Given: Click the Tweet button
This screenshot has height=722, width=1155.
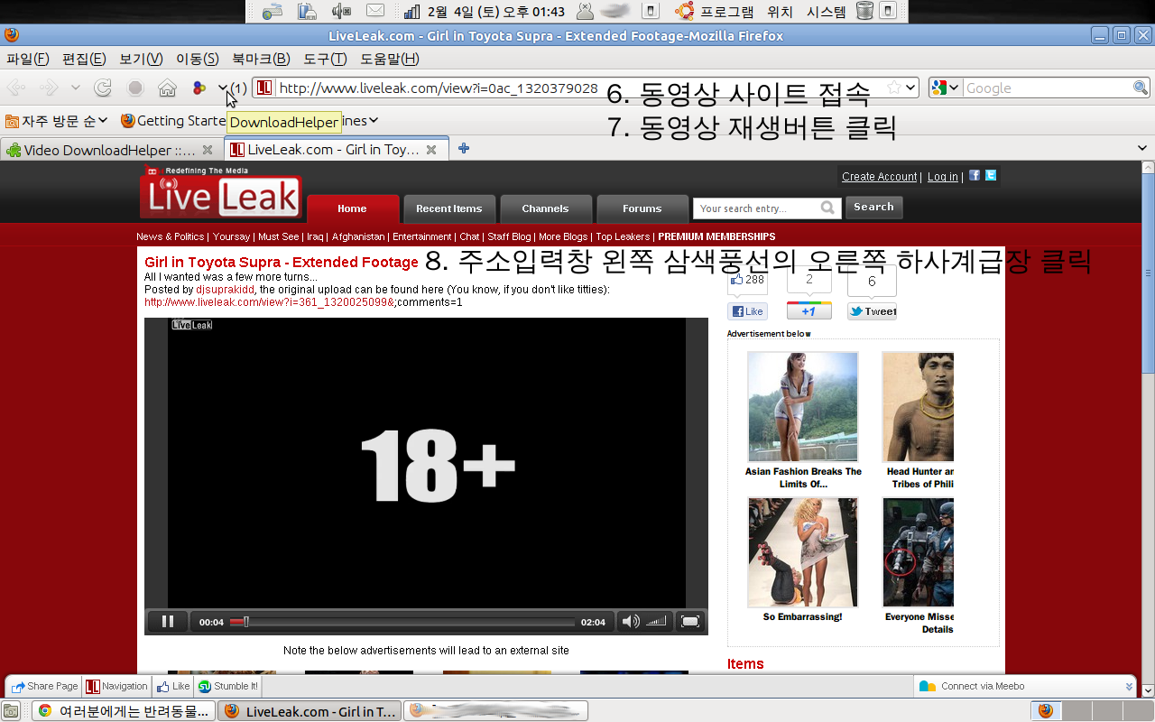Looking at the screenshot, I should click(x=873, y=311).
